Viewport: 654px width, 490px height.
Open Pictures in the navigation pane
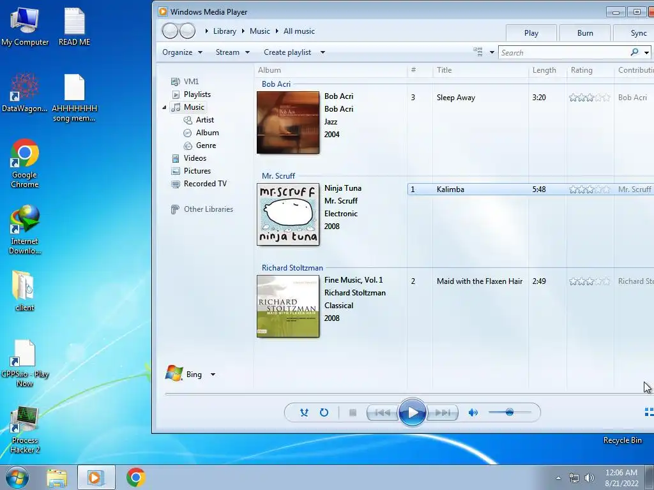pyautogui.click(x=191, y=171)
